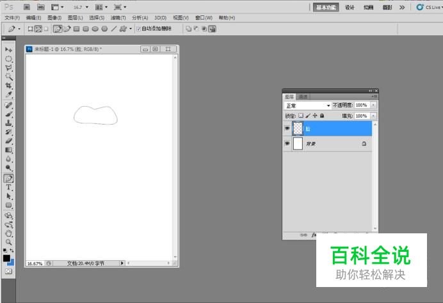Viewport: 443px width, 303px height.
Task: Select exclude overlapping path areas option
Action: click(x=213, y=29)
